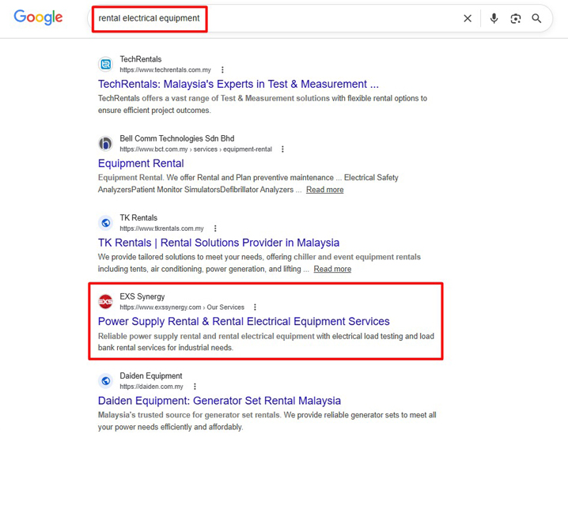The image size is (568, 517).
Task: Open the three-dot menu for EXS Synergy result
Action: tap(255, 307)
